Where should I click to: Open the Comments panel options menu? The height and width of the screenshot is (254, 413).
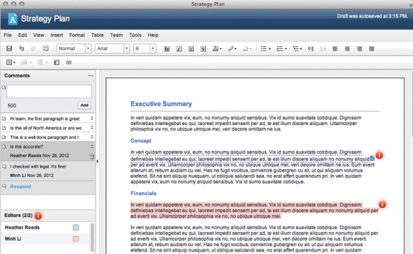(91, 76)
